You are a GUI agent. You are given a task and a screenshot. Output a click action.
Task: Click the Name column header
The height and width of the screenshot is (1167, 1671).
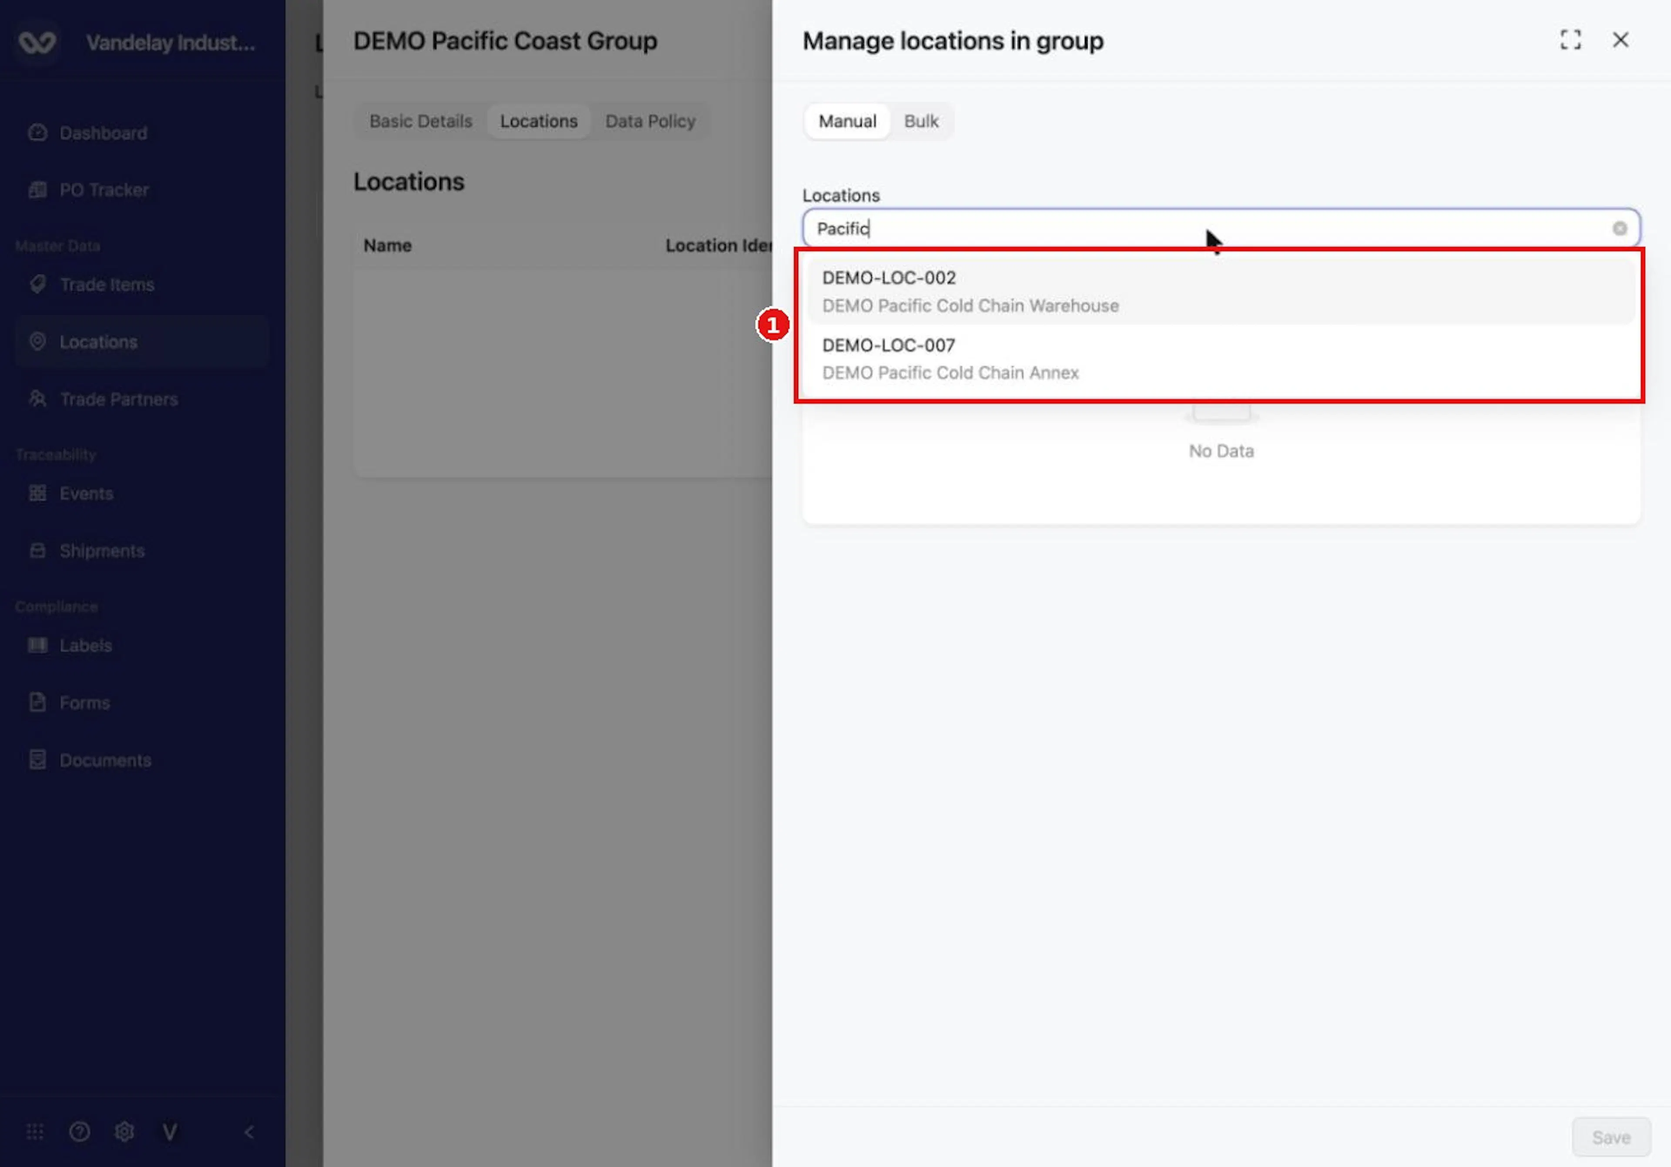(388, 246)
